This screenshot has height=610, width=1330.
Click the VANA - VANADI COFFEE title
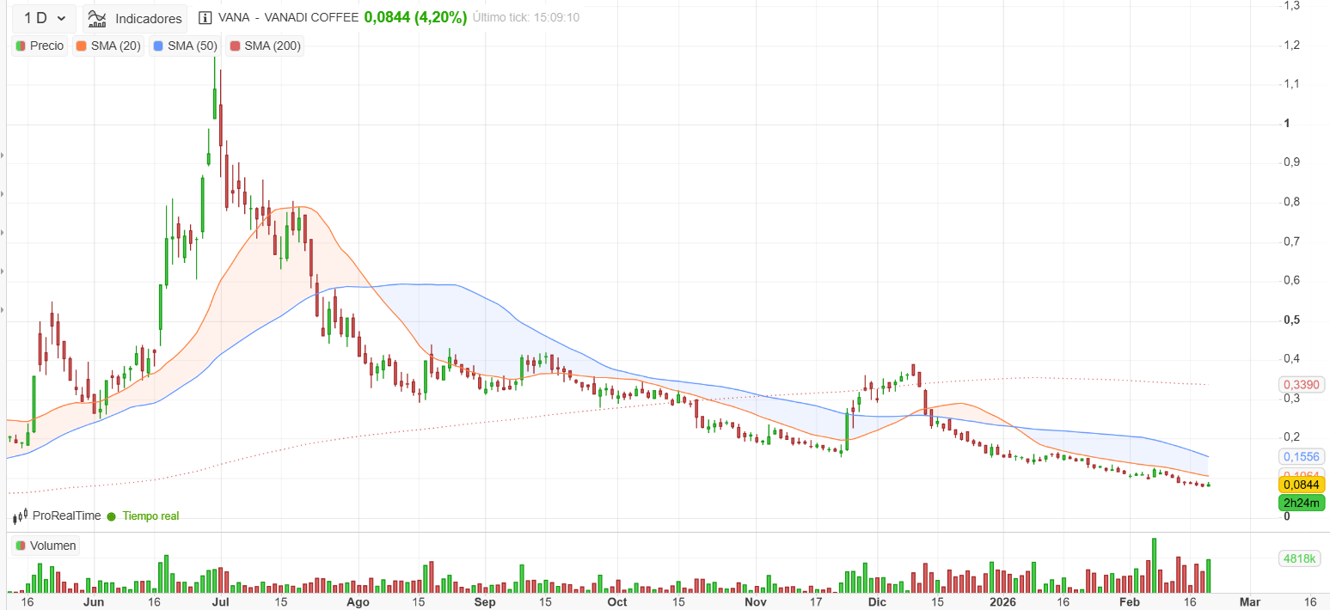pos(289,17)
